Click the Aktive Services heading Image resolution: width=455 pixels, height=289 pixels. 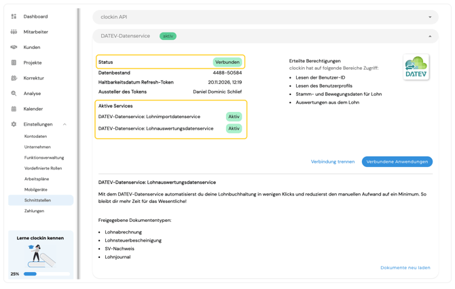[115, 106]
